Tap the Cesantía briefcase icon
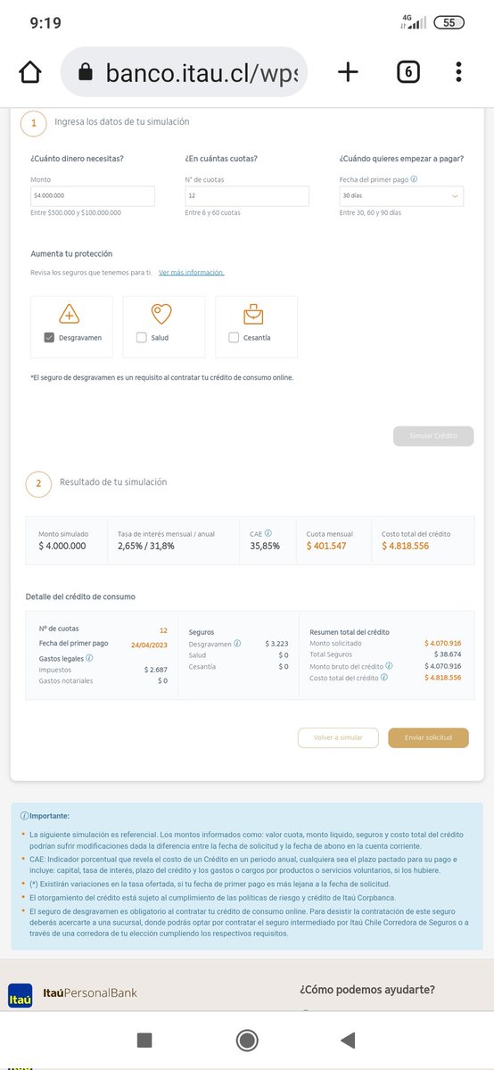 coord(254,314)
